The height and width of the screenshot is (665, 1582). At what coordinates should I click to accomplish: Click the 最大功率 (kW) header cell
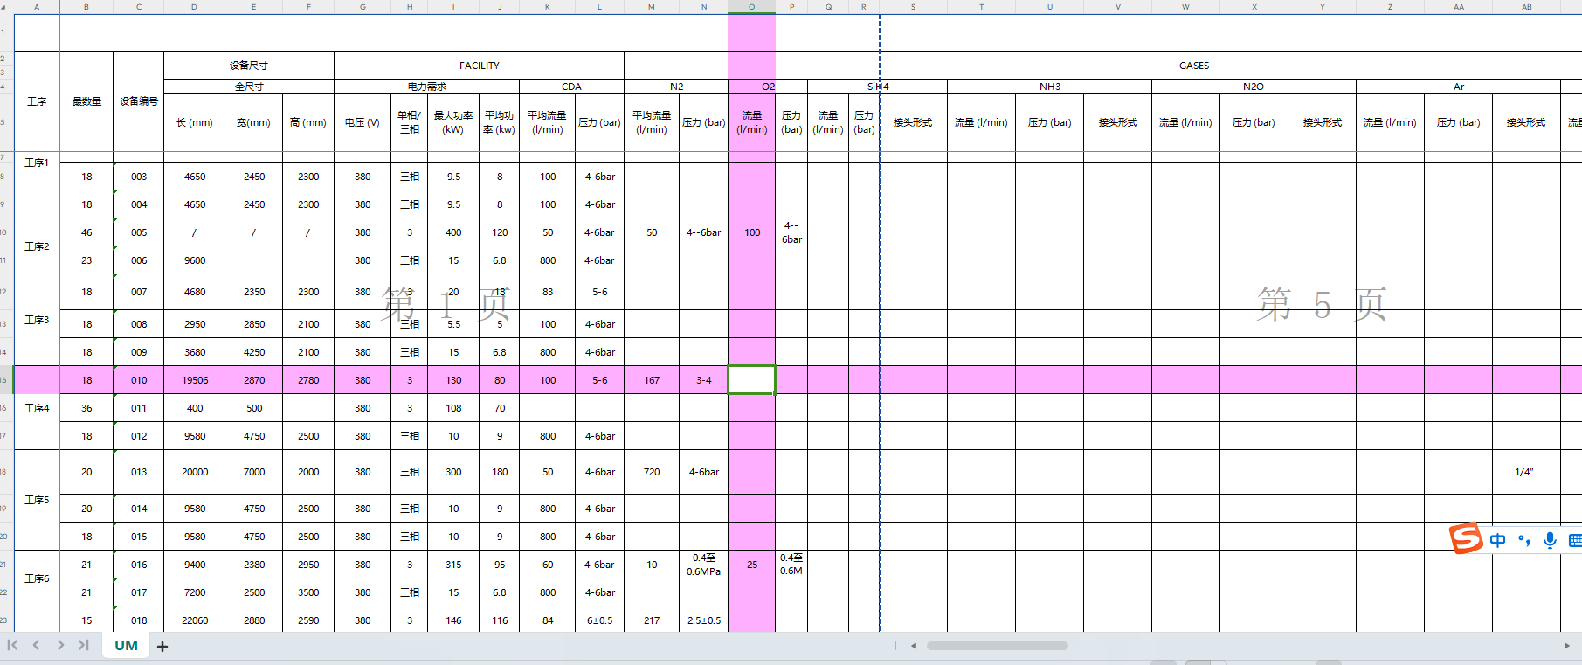453,122
